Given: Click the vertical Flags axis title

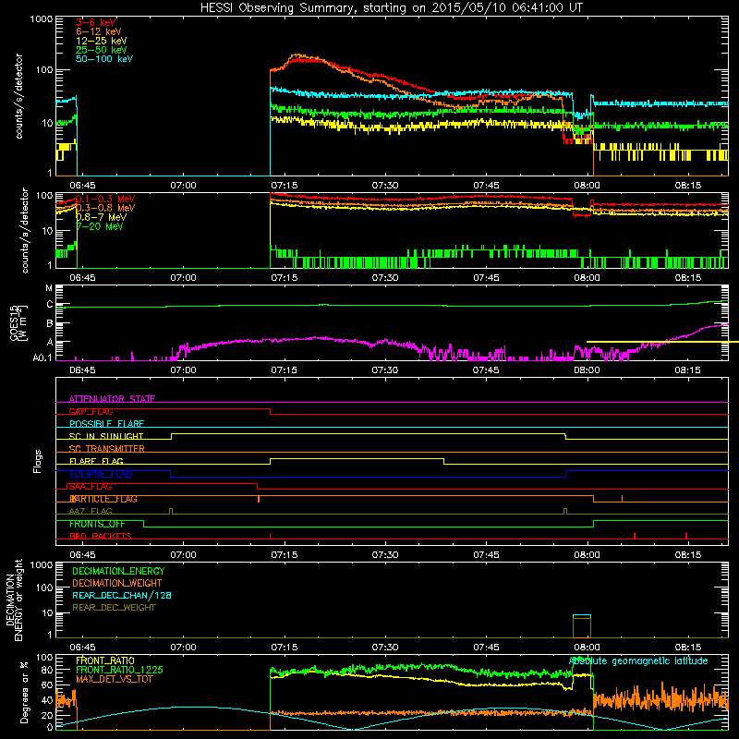Looking at the screenshot, I should pos(38,461).
